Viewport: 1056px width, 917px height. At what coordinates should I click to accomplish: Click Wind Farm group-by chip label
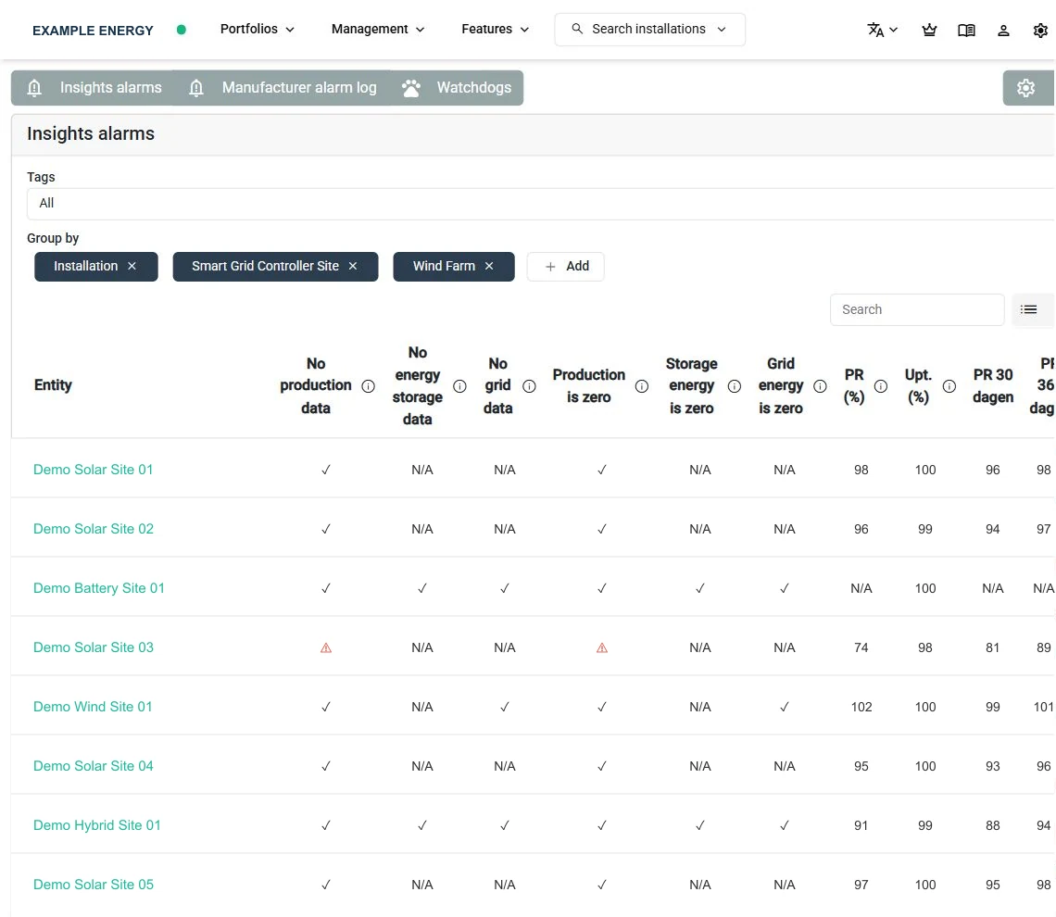[x=444, y=266]
